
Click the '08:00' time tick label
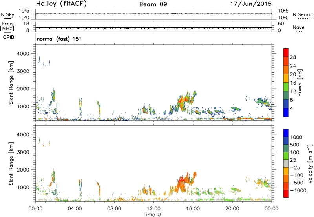(x=114, y=209)
